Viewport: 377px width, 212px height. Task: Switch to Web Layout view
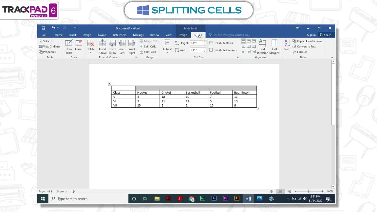(x=289, y=191)
